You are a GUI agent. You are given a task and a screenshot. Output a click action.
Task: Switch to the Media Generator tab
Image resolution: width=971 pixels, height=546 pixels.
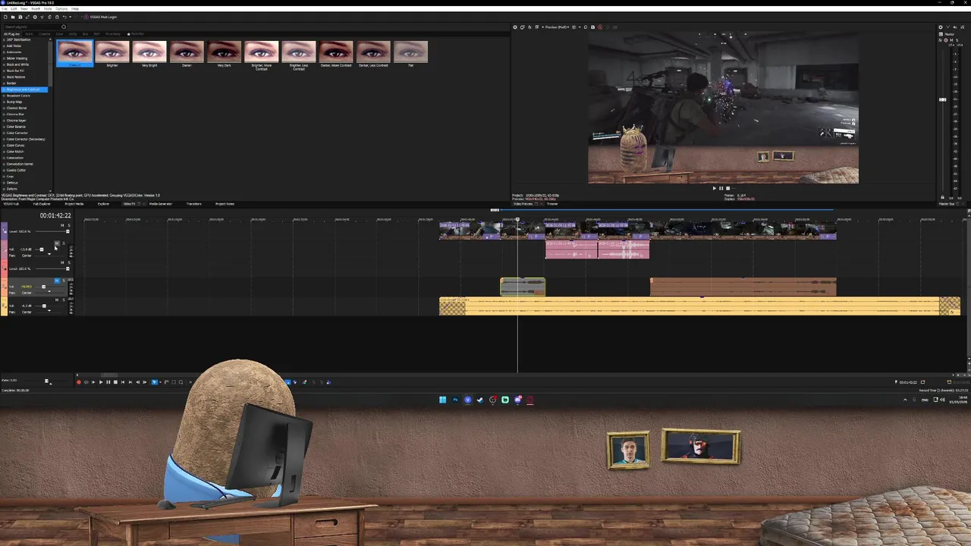point(160,204)
